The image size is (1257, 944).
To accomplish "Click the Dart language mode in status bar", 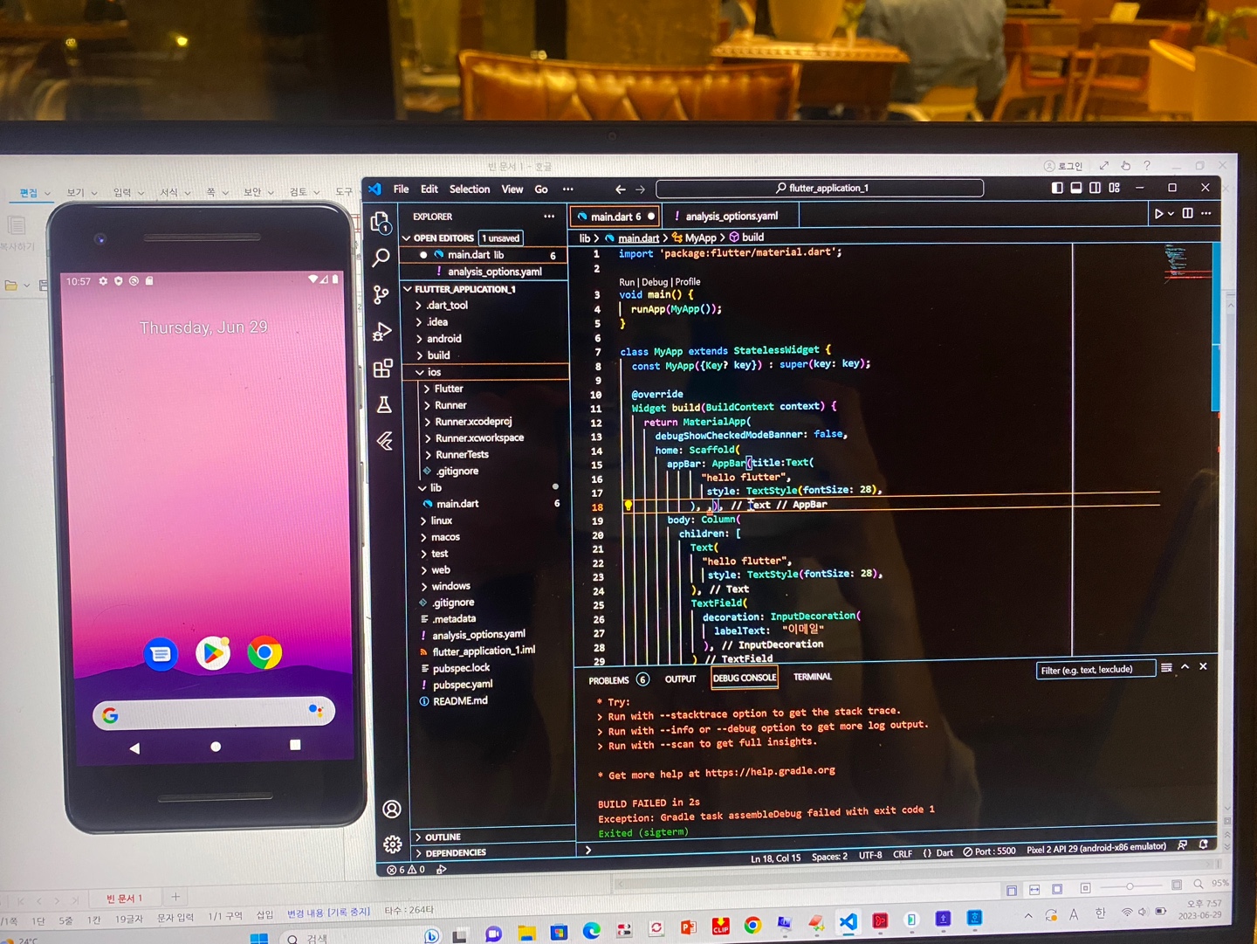I will point(944,853).
